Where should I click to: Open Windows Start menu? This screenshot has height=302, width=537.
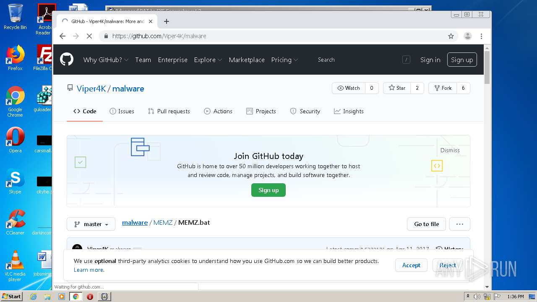[11, 297]
